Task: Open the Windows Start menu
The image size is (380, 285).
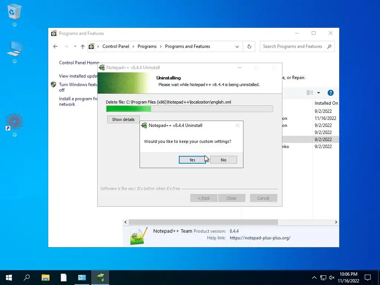Action: click(x=9, y=278)
